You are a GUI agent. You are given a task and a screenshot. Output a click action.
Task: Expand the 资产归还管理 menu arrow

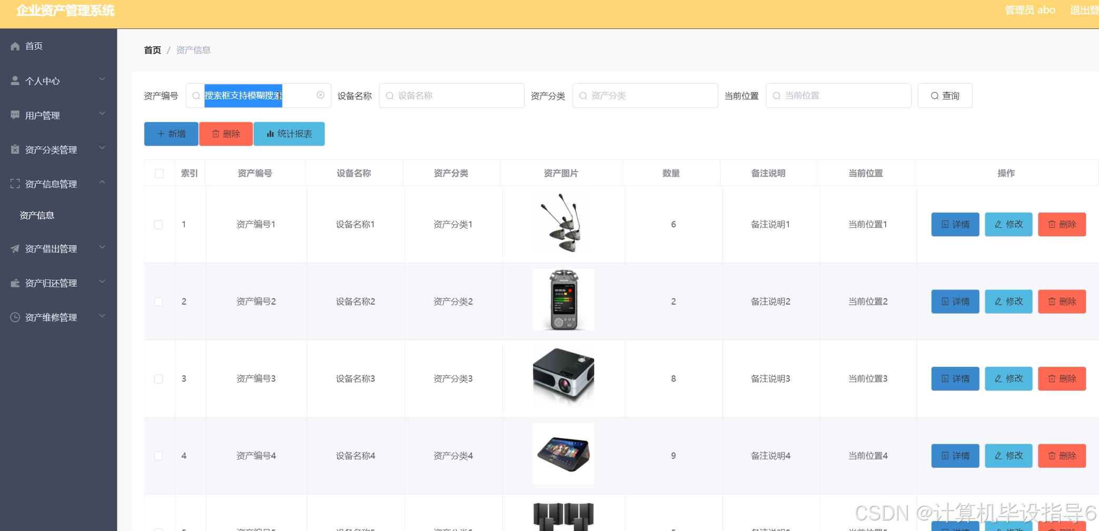coord(102,282)
